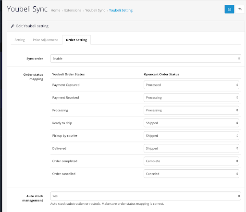Select the Order Setting tab
Image resolution: width=246 pixels, height=212 pixels.
click(x=76, y=40)
